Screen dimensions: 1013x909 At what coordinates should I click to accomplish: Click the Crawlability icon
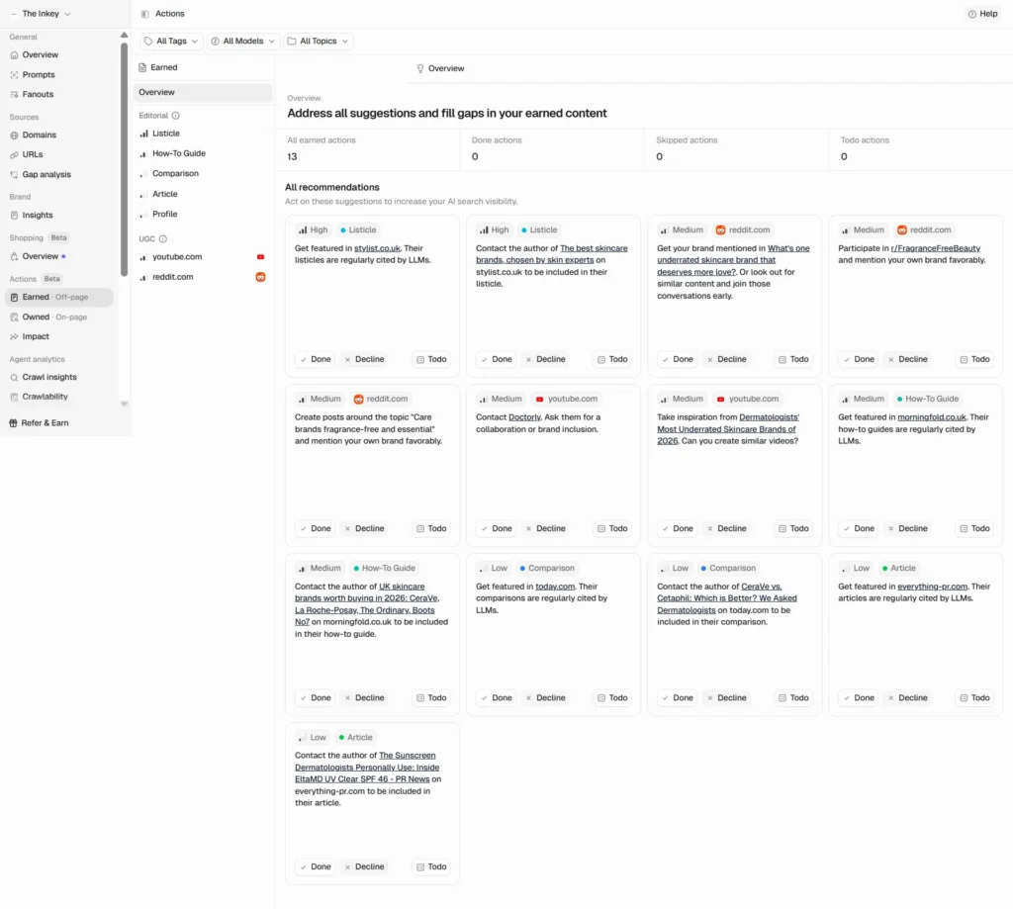(14, 397)
